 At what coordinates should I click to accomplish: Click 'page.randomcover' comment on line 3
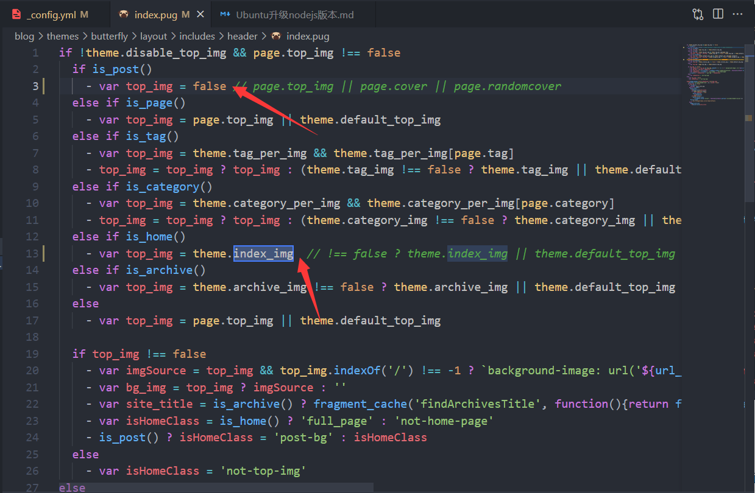point(508,86)
